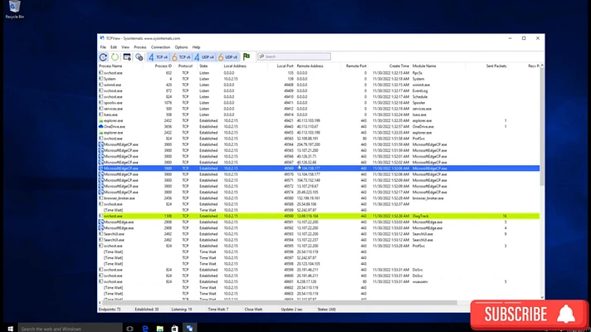
Task: Toggle the TCP v4 filter
Action: pyautogui.click(x=159, y=57)
